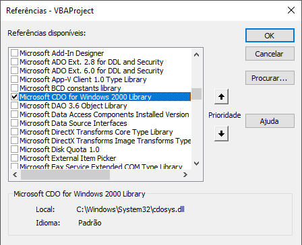Viewport: 302px width, 245px height.
Task: Select Microsoft DAO 3.6 Object Library row
Action: (x=73, y=106)
